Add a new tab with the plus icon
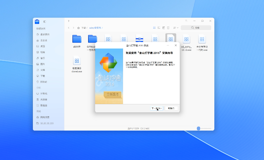Screen dimensions: 264x160 point(69,21)
